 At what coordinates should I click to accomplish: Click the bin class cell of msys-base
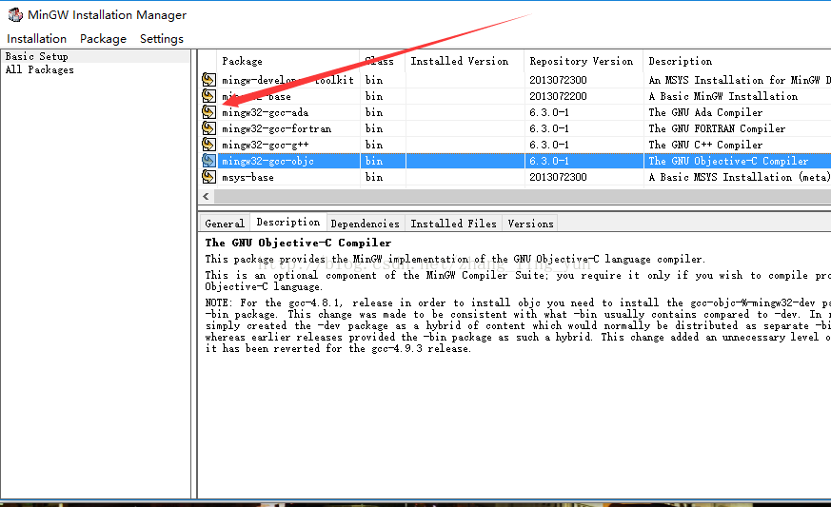[x=374, y=177]
